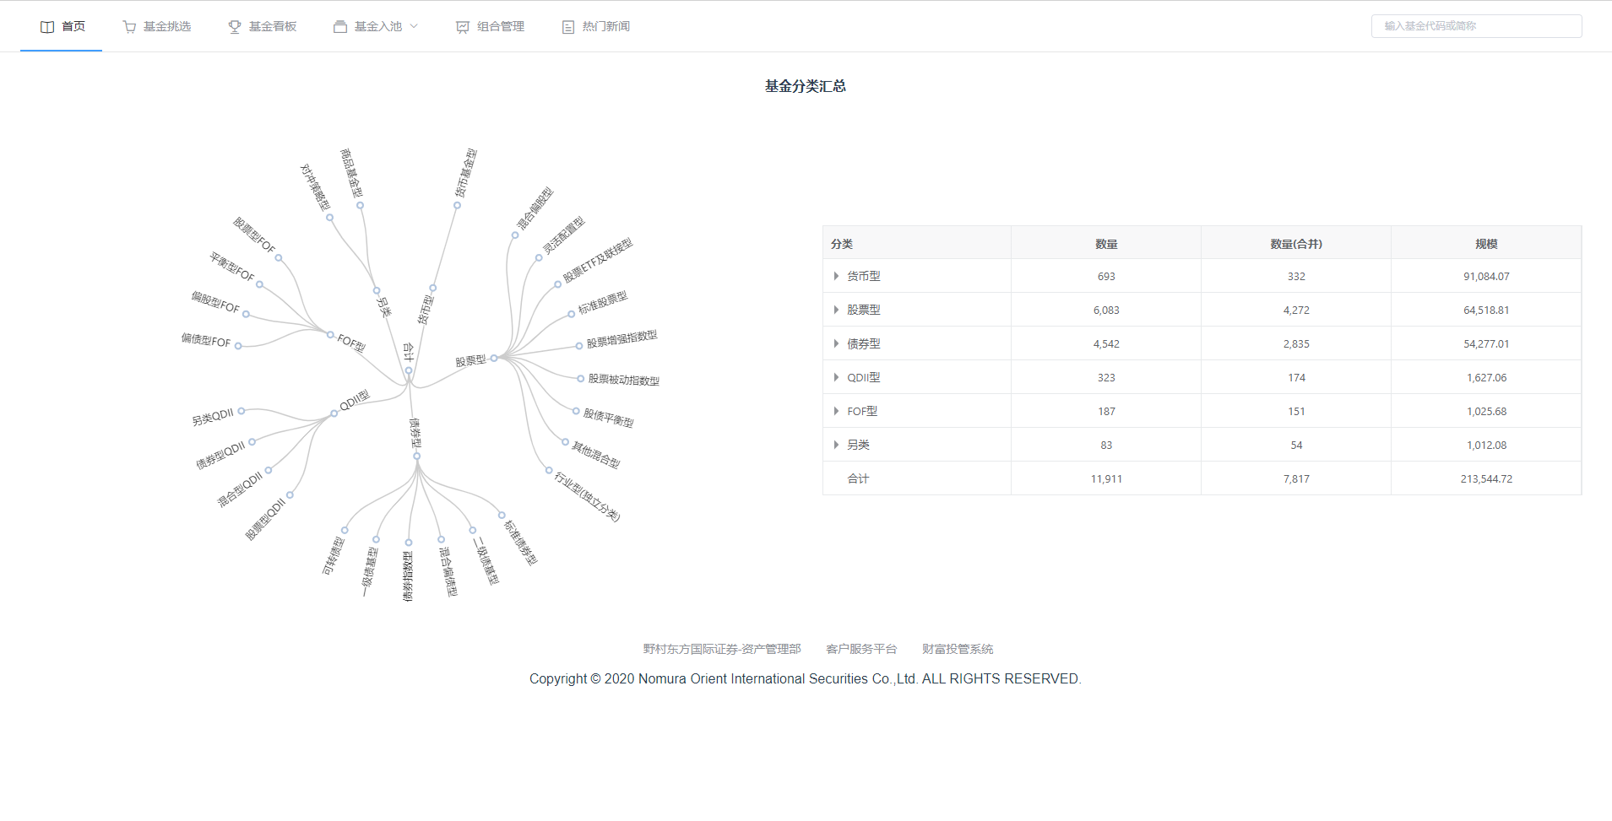Click the 另类 node in tree chart
Screen dimensions: 1612x821
pyautogui.click(x=377, y=290)
